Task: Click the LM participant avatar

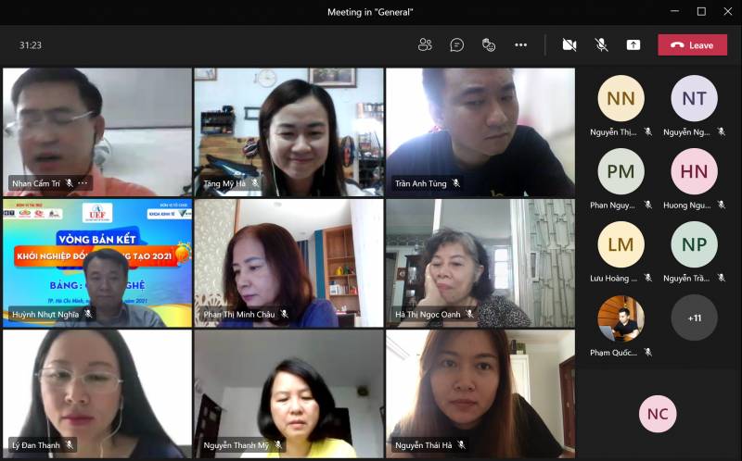Action: (620, 244)
